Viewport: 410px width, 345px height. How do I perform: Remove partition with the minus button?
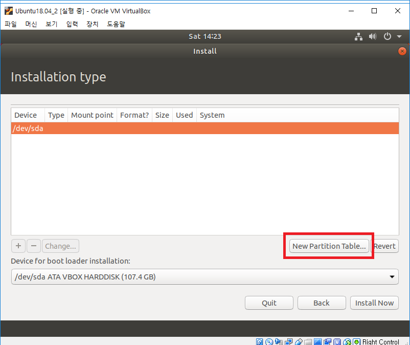[34, 246]
